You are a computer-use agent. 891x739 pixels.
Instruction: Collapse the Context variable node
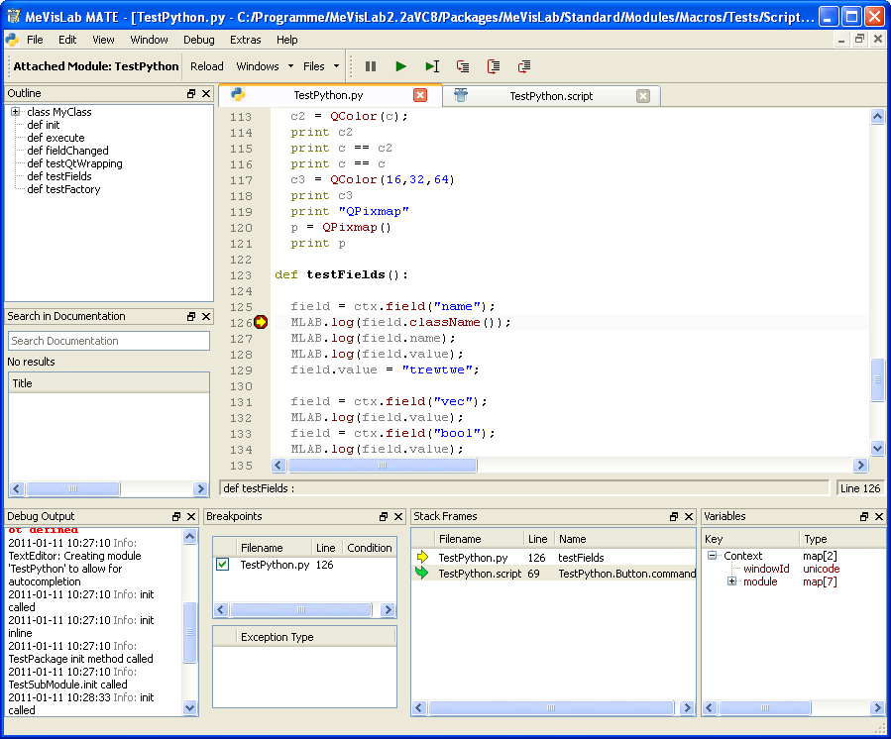[712, 556]
